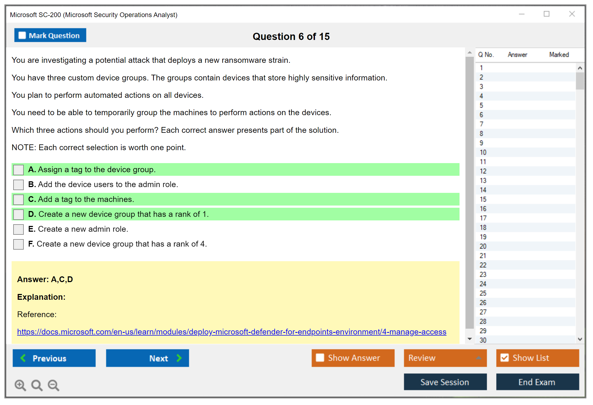The height and width of the screenshot is (405, 593).
Task: Click the reset zoom magnifier icon
Action: point(37,385)
